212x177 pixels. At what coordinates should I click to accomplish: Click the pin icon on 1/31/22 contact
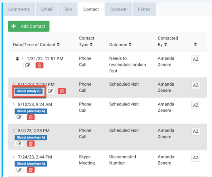[x=17, y=59]
